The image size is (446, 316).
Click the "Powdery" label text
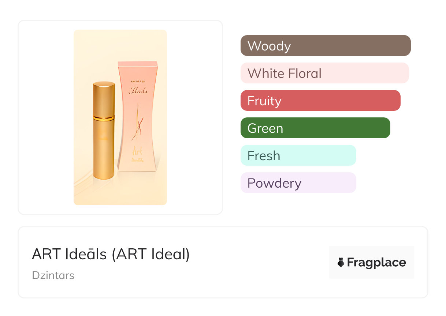point(274,183)
